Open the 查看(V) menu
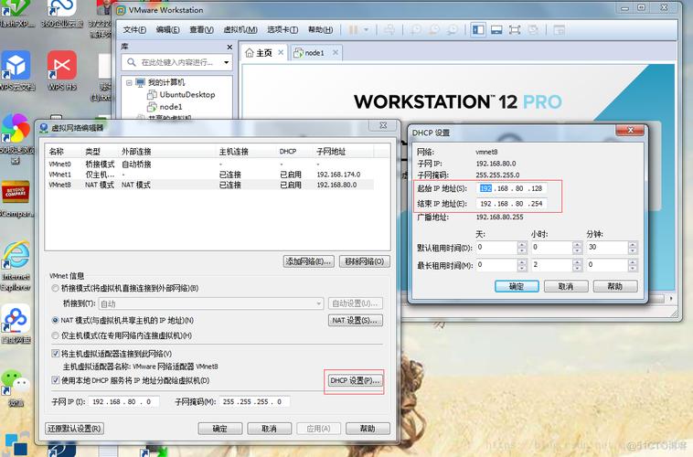Viewport: 693px width, 457px height. (201, 29)
